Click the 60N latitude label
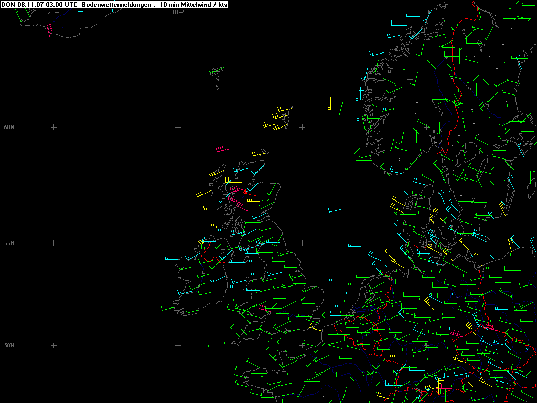This screenshot has height=403, width=537. 9,127
